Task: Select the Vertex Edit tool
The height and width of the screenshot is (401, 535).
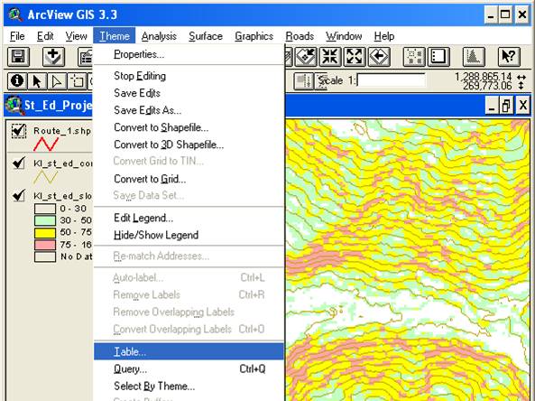Action: 57,81
